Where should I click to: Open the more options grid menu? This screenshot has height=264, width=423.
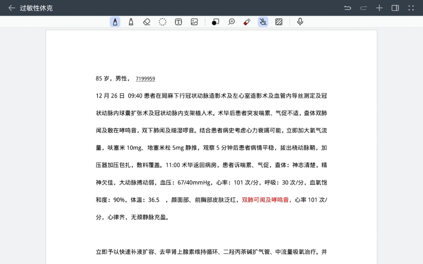tap(411, 8)
